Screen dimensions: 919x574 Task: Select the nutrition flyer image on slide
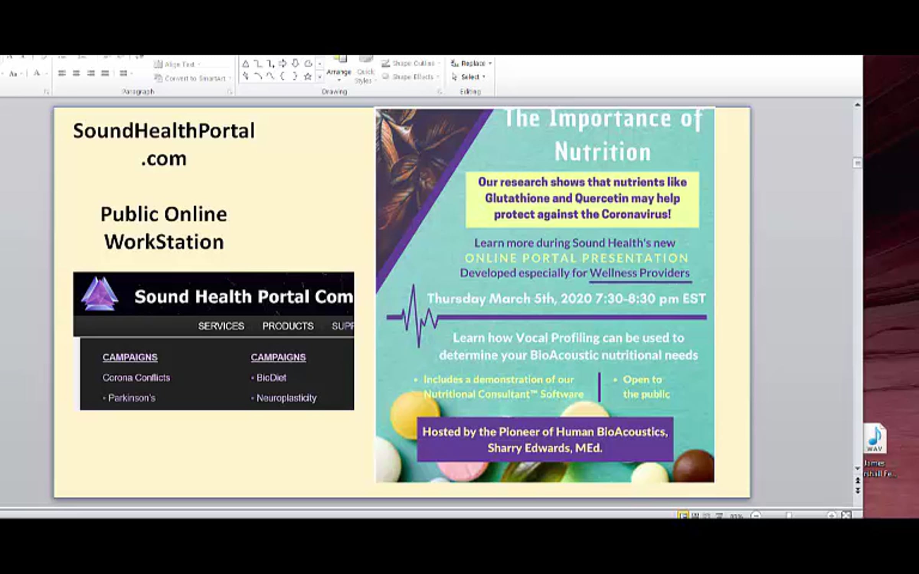click(545, 295)
